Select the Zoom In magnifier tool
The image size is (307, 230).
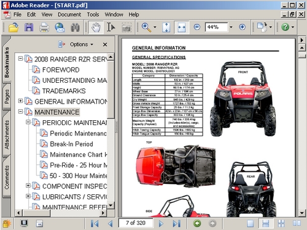[x=146, y=28]
